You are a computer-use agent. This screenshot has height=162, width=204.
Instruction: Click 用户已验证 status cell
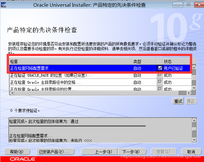pos(174,68)
